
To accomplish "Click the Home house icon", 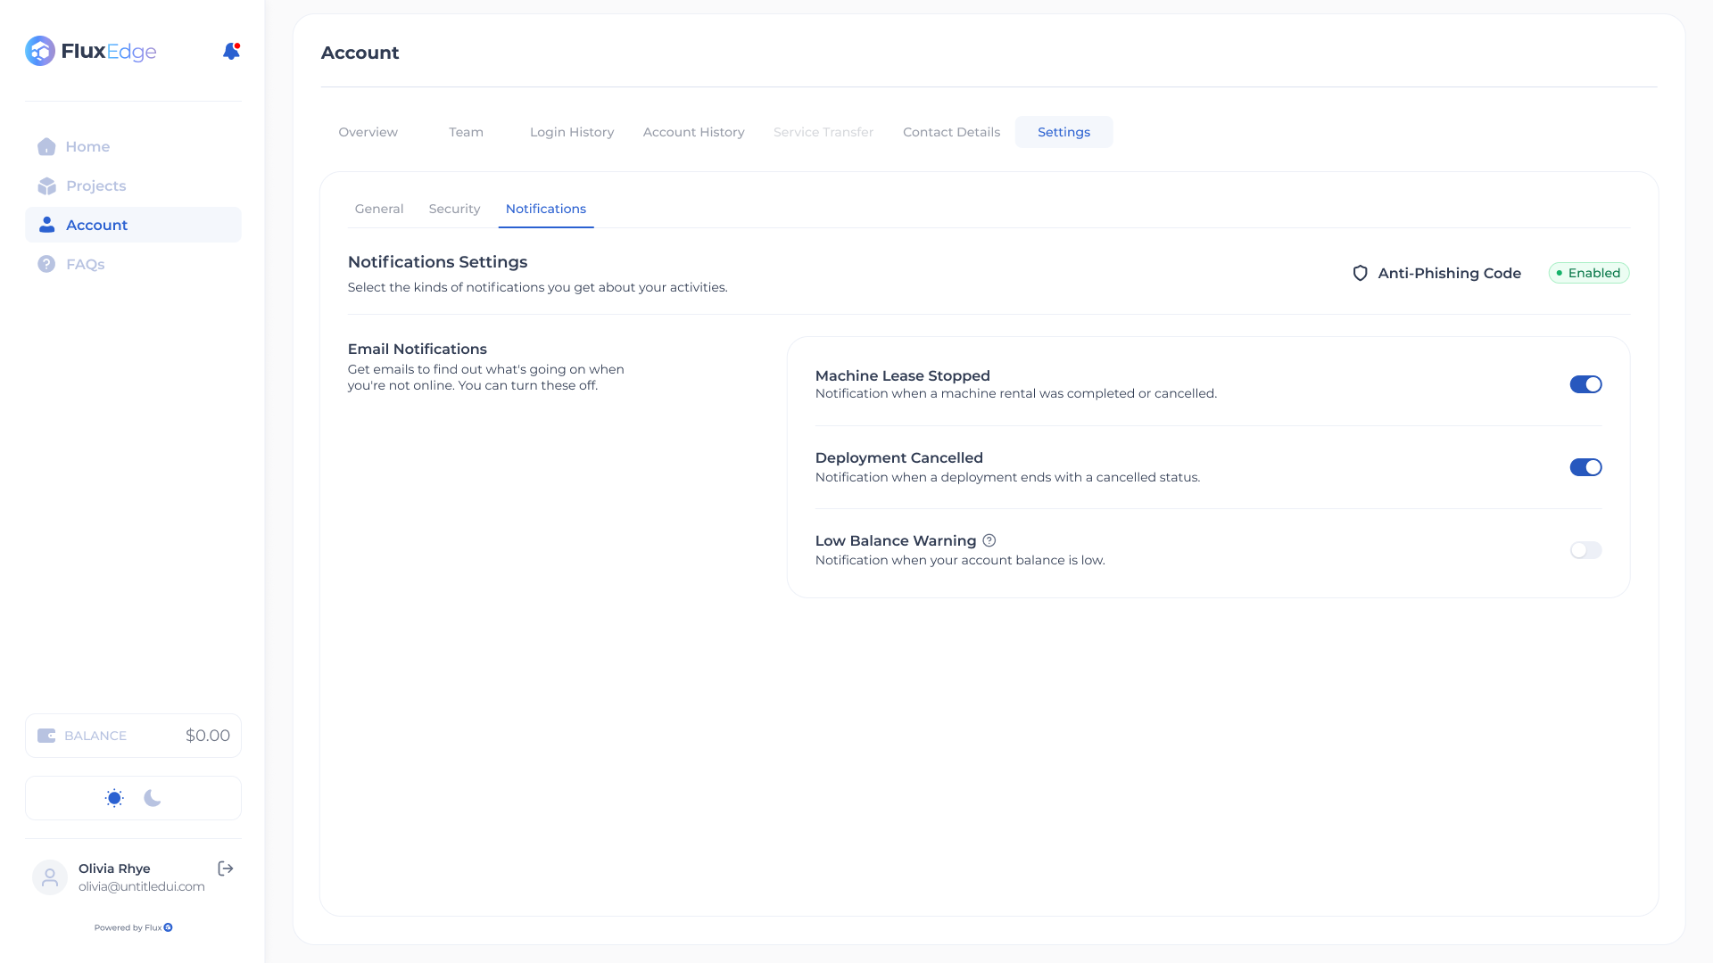I will coord(46,146).
